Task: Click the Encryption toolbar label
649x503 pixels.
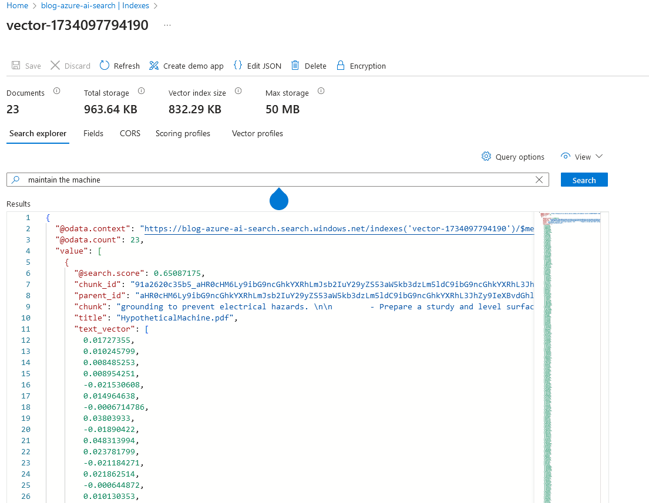Action: (x=368, y=66)
